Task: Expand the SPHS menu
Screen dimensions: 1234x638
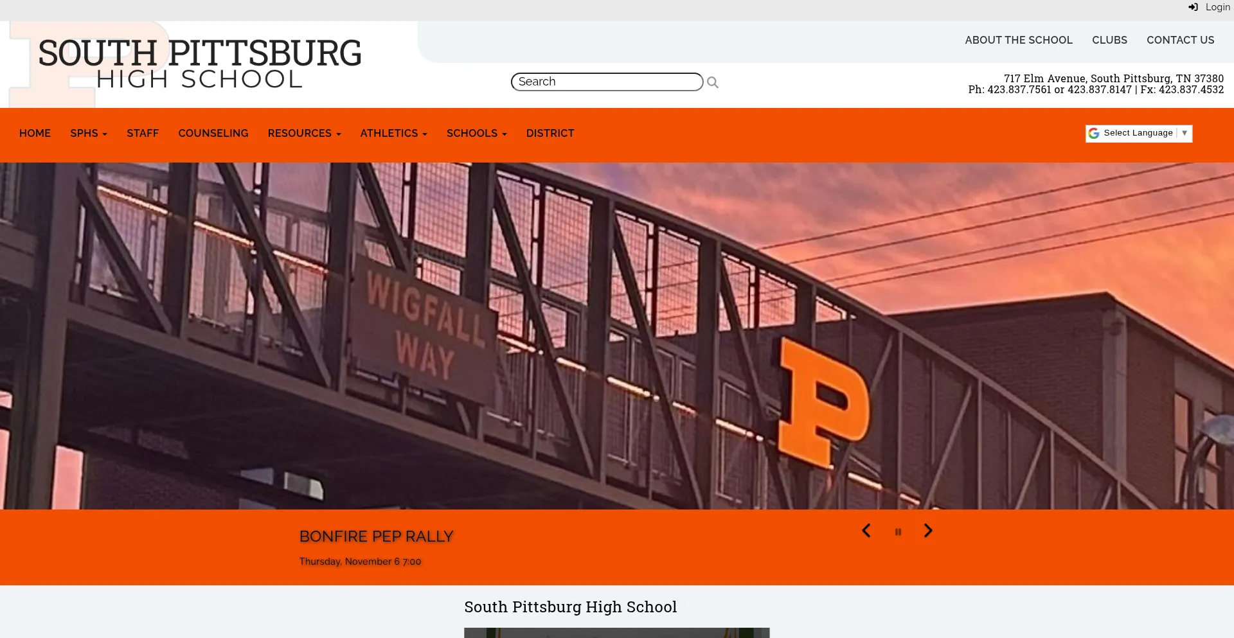Action: coord(89,134)
